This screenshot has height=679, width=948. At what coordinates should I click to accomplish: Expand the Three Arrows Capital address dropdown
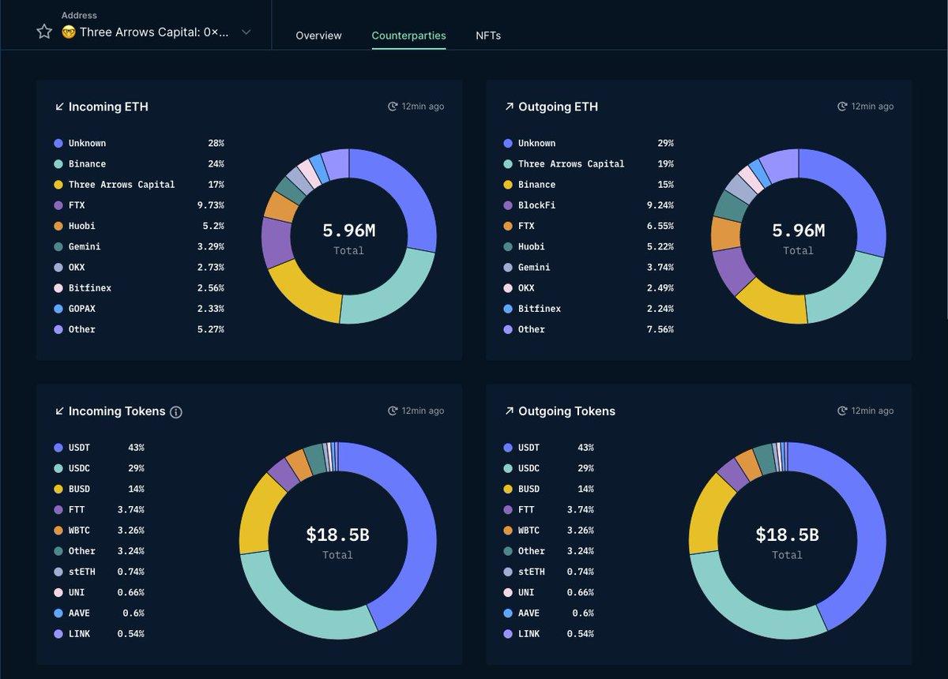point(246,32)
